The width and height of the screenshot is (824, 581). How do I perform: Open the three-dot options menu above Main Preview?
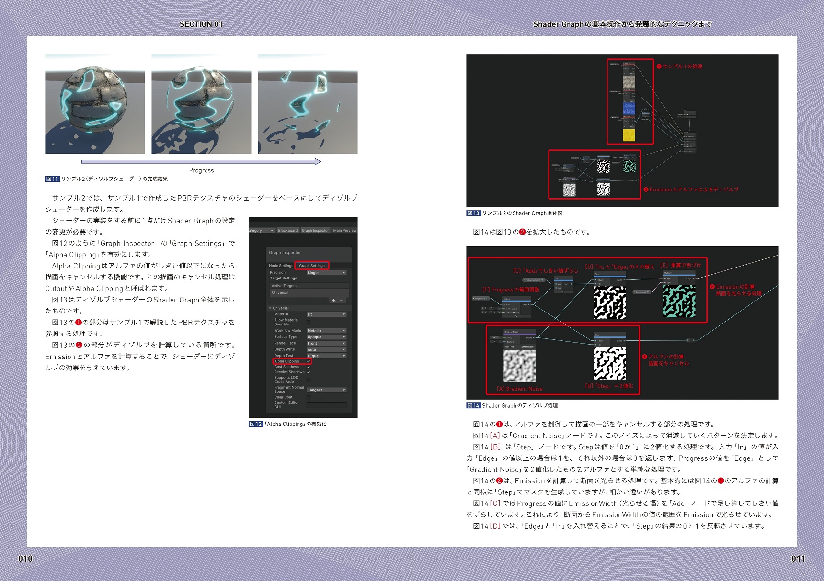(x=355, y=224)
